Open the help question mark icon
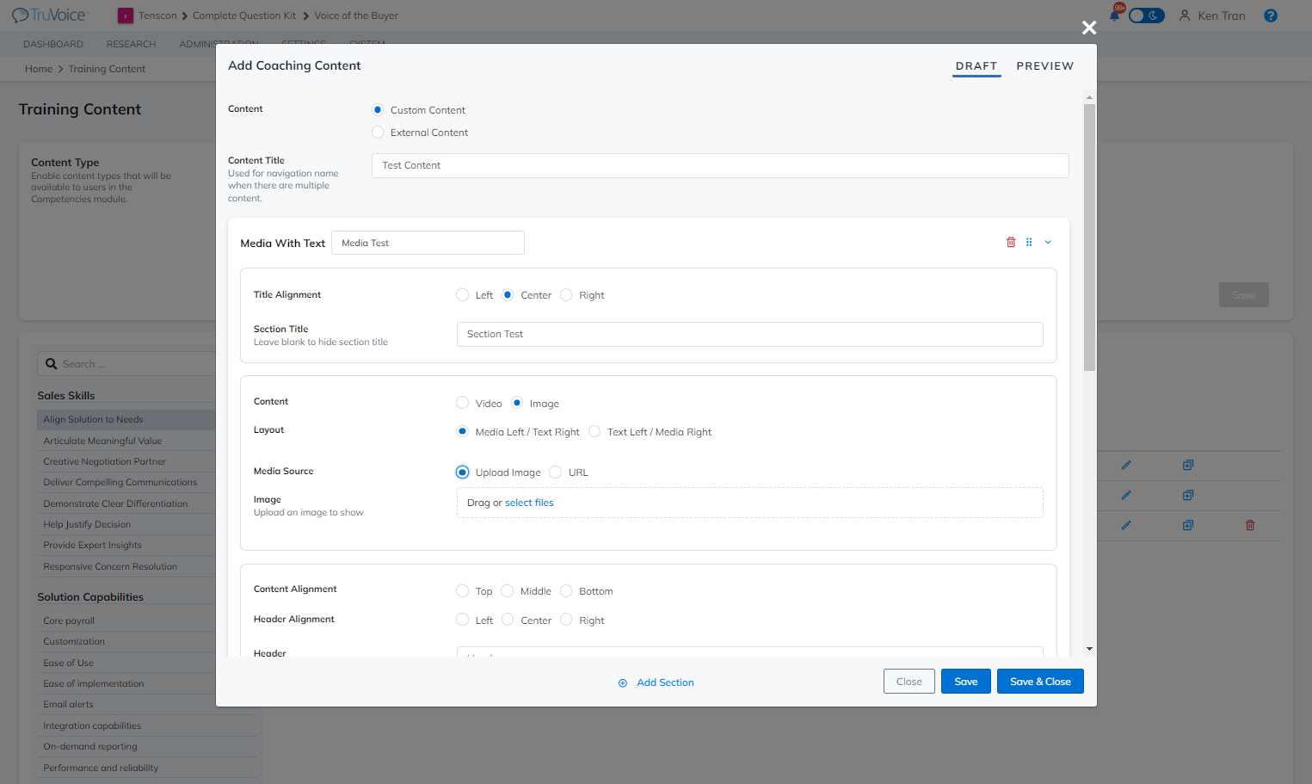This screenshot has width=1312, height=784. (1271, 15)
